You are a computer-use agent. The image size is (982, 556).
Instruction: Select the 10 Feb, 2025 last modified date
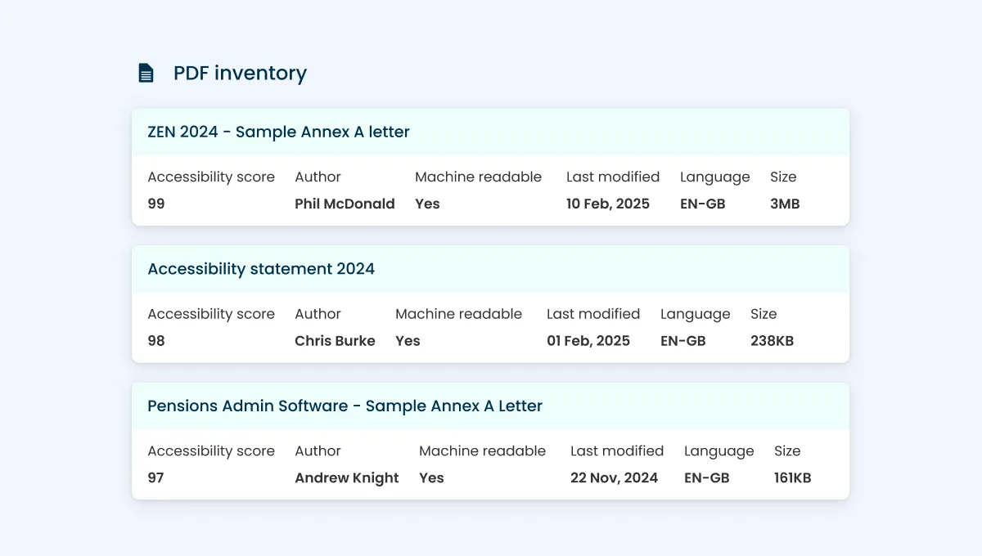[608, 204]
